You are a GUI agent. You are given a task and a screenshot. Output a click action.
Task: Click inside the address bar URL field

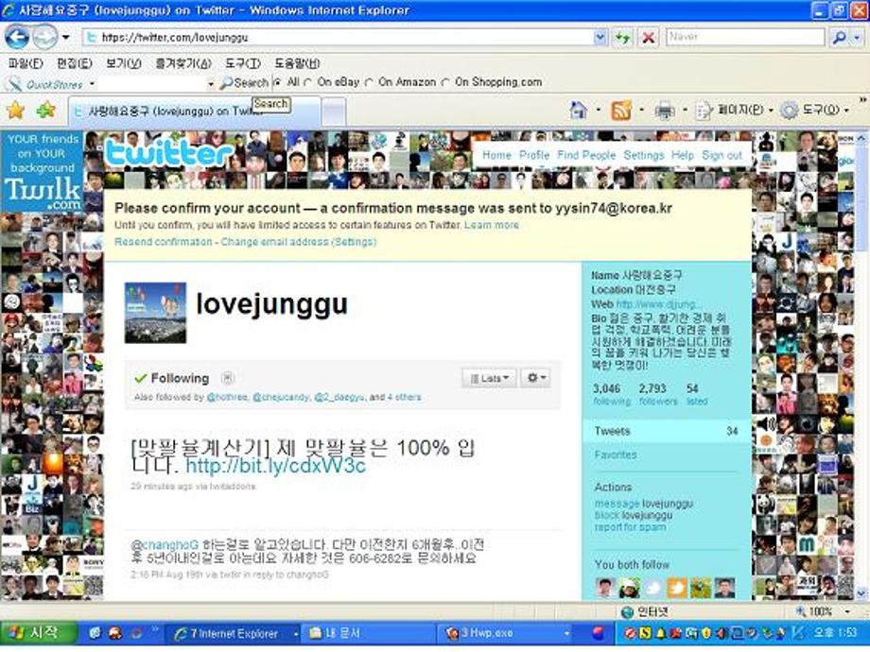click(x=339, y=38)
